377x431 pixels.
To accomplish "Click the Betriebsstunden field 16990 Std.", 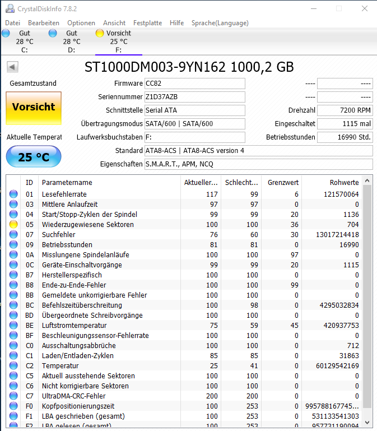I will pos(345,137).
